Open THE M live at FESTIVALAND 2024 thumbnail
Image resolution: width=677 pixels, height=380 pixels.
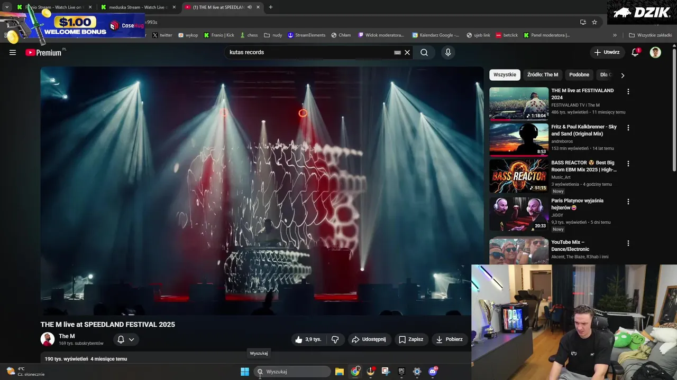tap(519, 104)
